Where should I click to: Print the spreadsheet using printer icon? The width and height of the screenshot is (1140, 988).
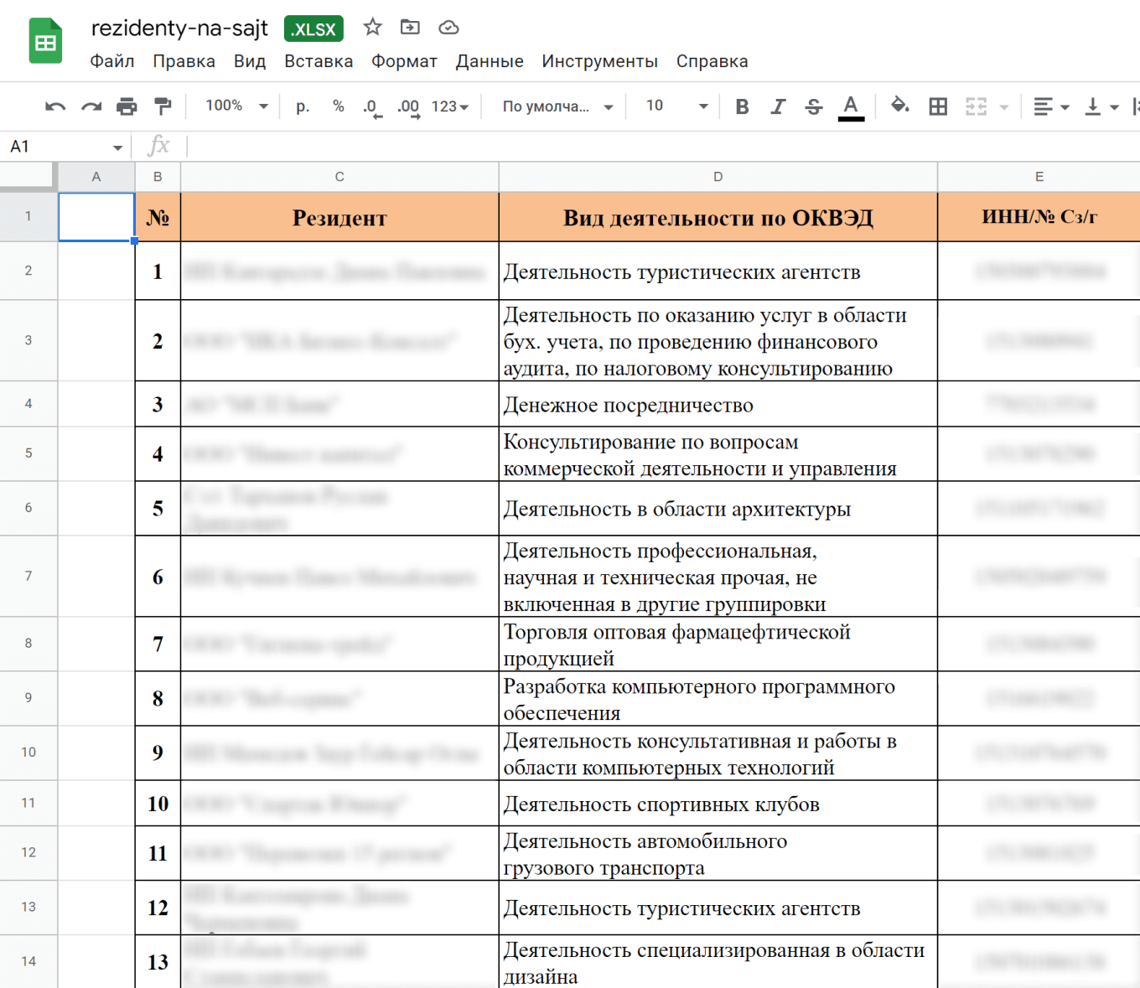127,106
